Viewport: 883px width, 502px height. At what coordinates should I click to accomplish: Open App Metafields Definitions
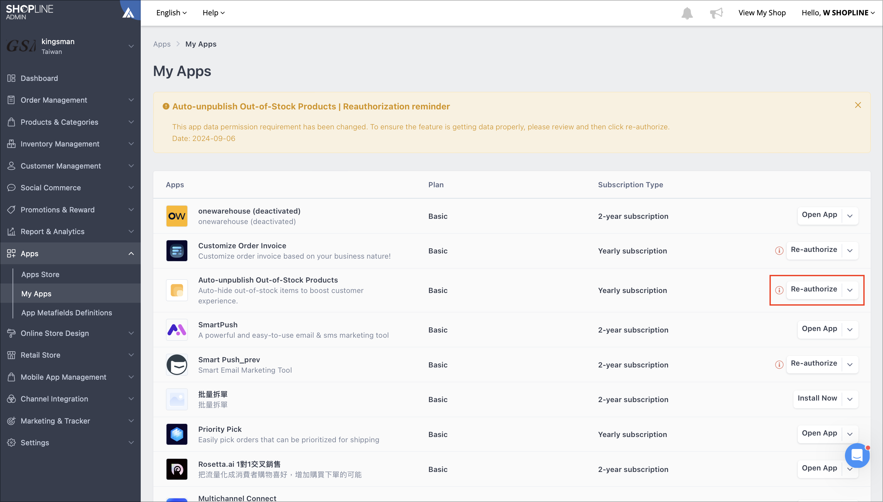pyautogui.click(x=67, y=313)
